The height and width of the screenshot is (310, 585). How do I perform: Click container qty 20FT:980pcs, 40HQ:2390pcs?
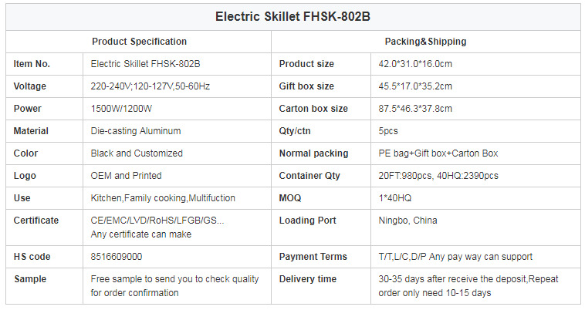coord(438,176)
